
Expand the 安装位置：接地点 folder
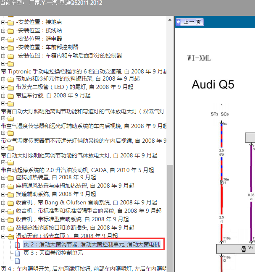(x=3, y=22)
